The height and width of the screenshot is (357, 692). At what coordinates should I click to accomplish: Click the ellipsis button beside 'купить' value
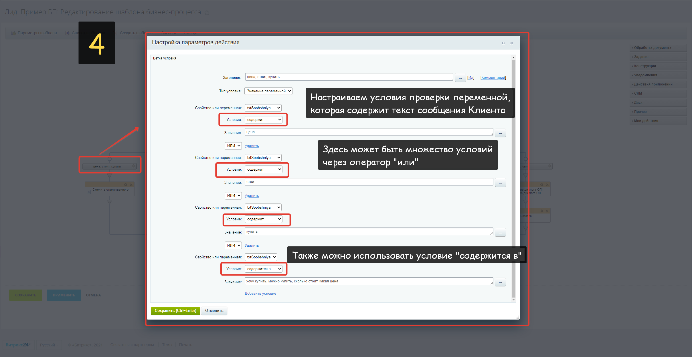point(500,233)
